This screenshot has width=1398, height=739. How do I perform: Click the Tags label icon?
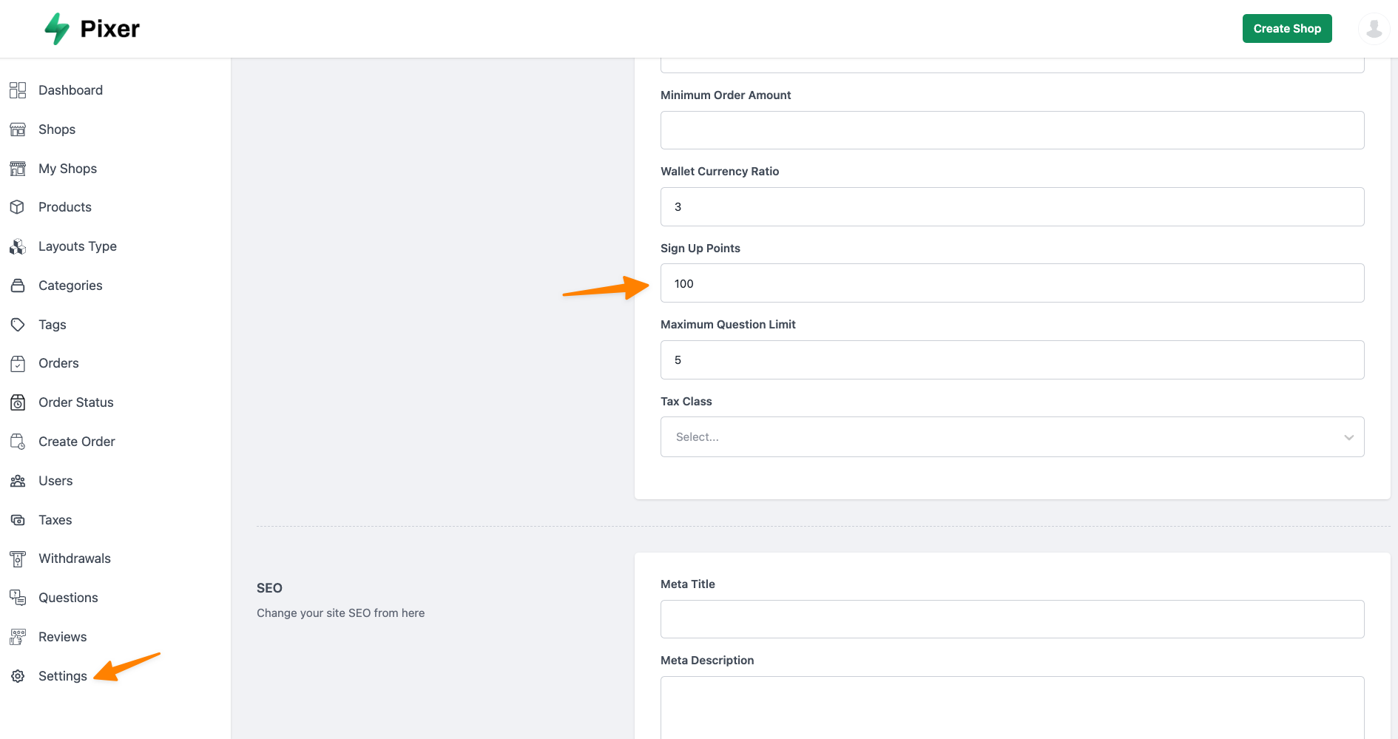coord(18,325)
